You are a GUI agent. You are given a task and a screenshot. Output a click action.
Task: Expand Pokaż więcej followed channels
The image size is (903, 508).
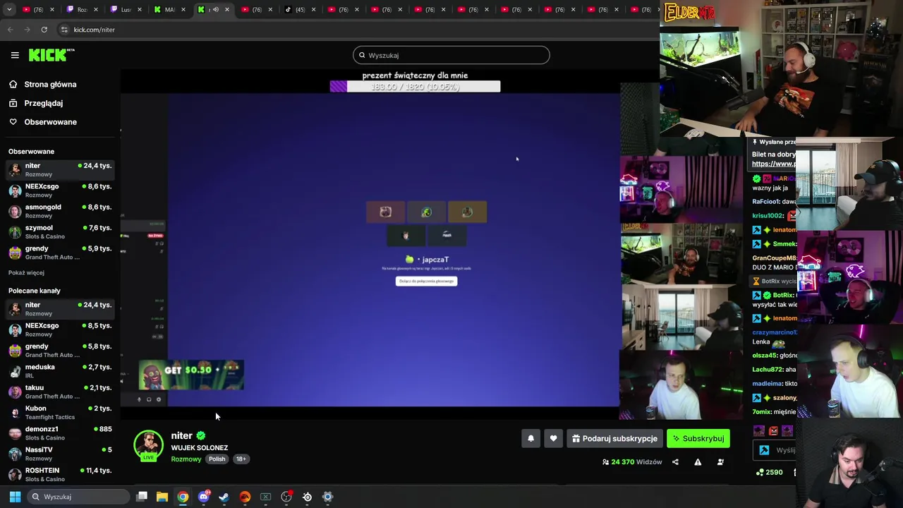(26, 272)
